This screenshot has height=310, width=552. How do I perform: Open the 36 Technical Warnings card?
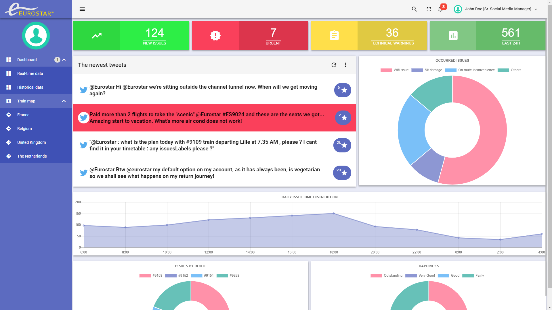(369, 36)
